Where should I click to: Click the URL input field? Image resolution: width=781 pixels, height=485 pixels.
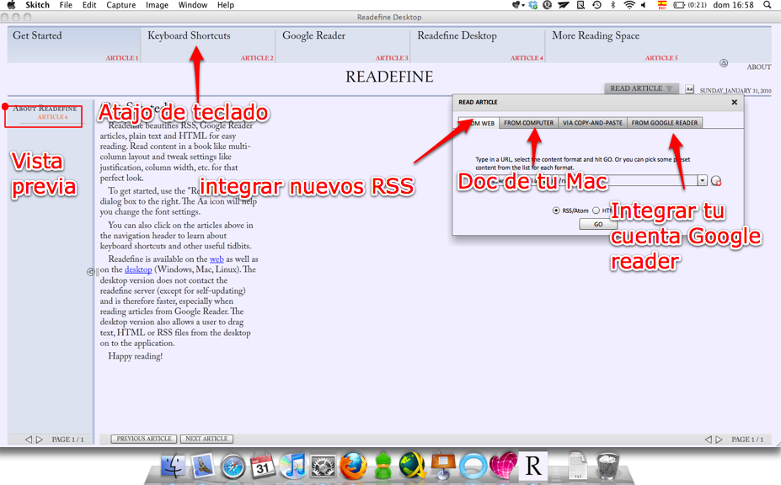click(586, 180)
